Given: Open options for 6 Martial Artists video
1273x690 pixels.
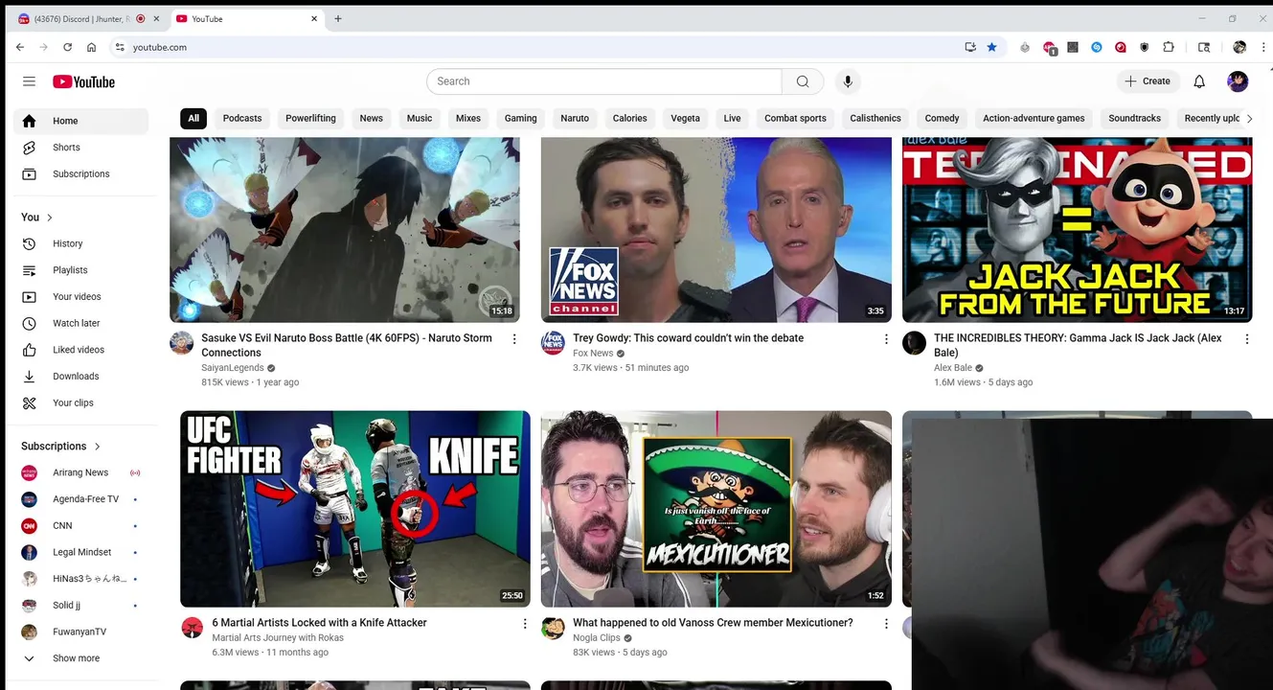Looking at the screenshot, I should click(x=525, y=624).
